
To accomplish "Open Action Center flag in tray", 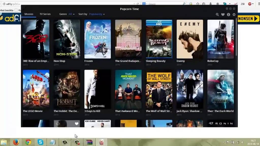I will [x=228, y=142].
